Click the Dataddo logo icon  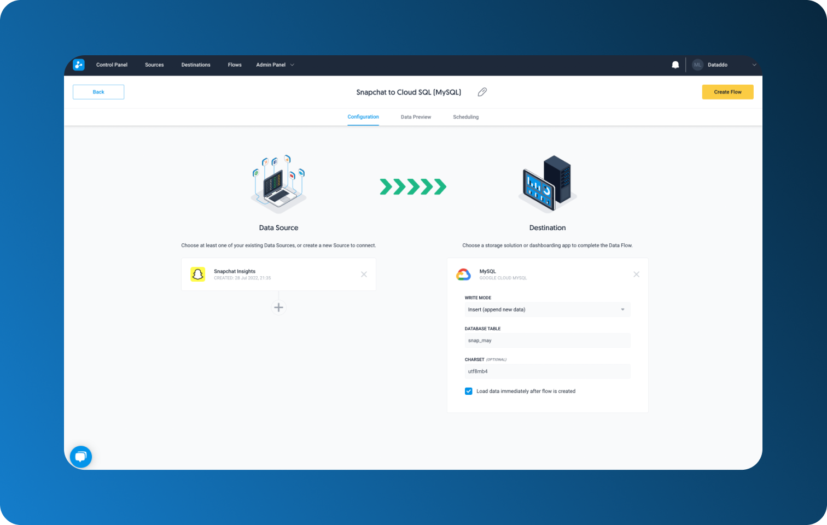pos(79,65)
